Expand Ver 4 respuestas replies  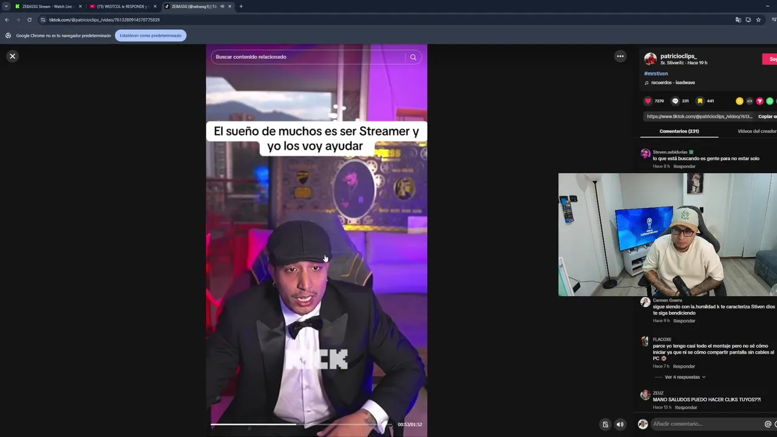coord(685,377)
